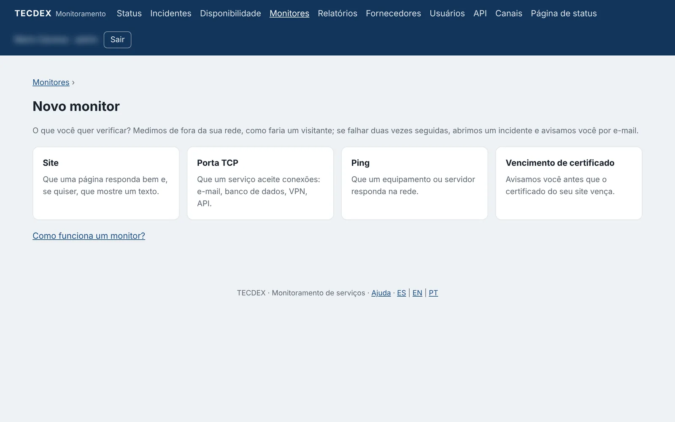
Task: Open the Disponibilidade page
Action: (x=230, y=14)
